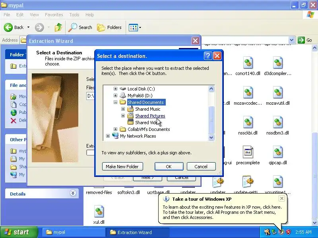Click the folder tree scroll down arrow

tap(211, 138)
